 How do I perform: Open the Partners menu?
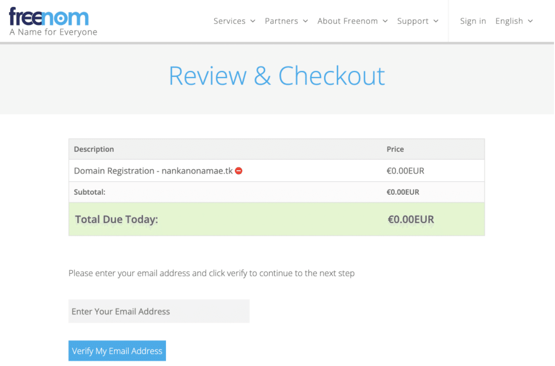(286, 21)
